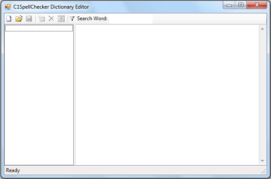Viewport: 271px width, 179px height.
Task: Click the filter funnel icon
Action: tap(72, 19)
